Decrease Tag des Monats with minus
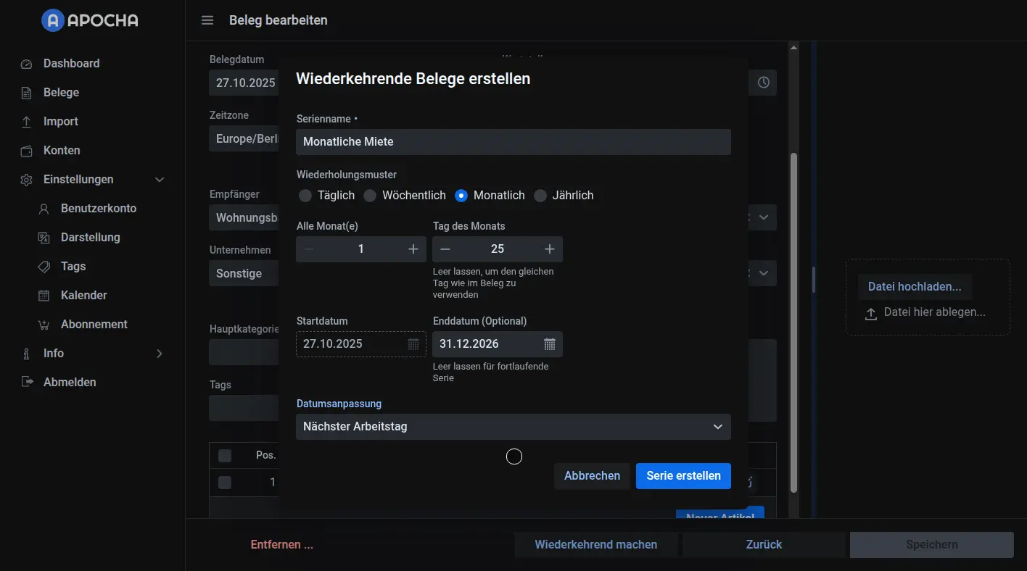The image size is (1027, 571). point(445,249)
